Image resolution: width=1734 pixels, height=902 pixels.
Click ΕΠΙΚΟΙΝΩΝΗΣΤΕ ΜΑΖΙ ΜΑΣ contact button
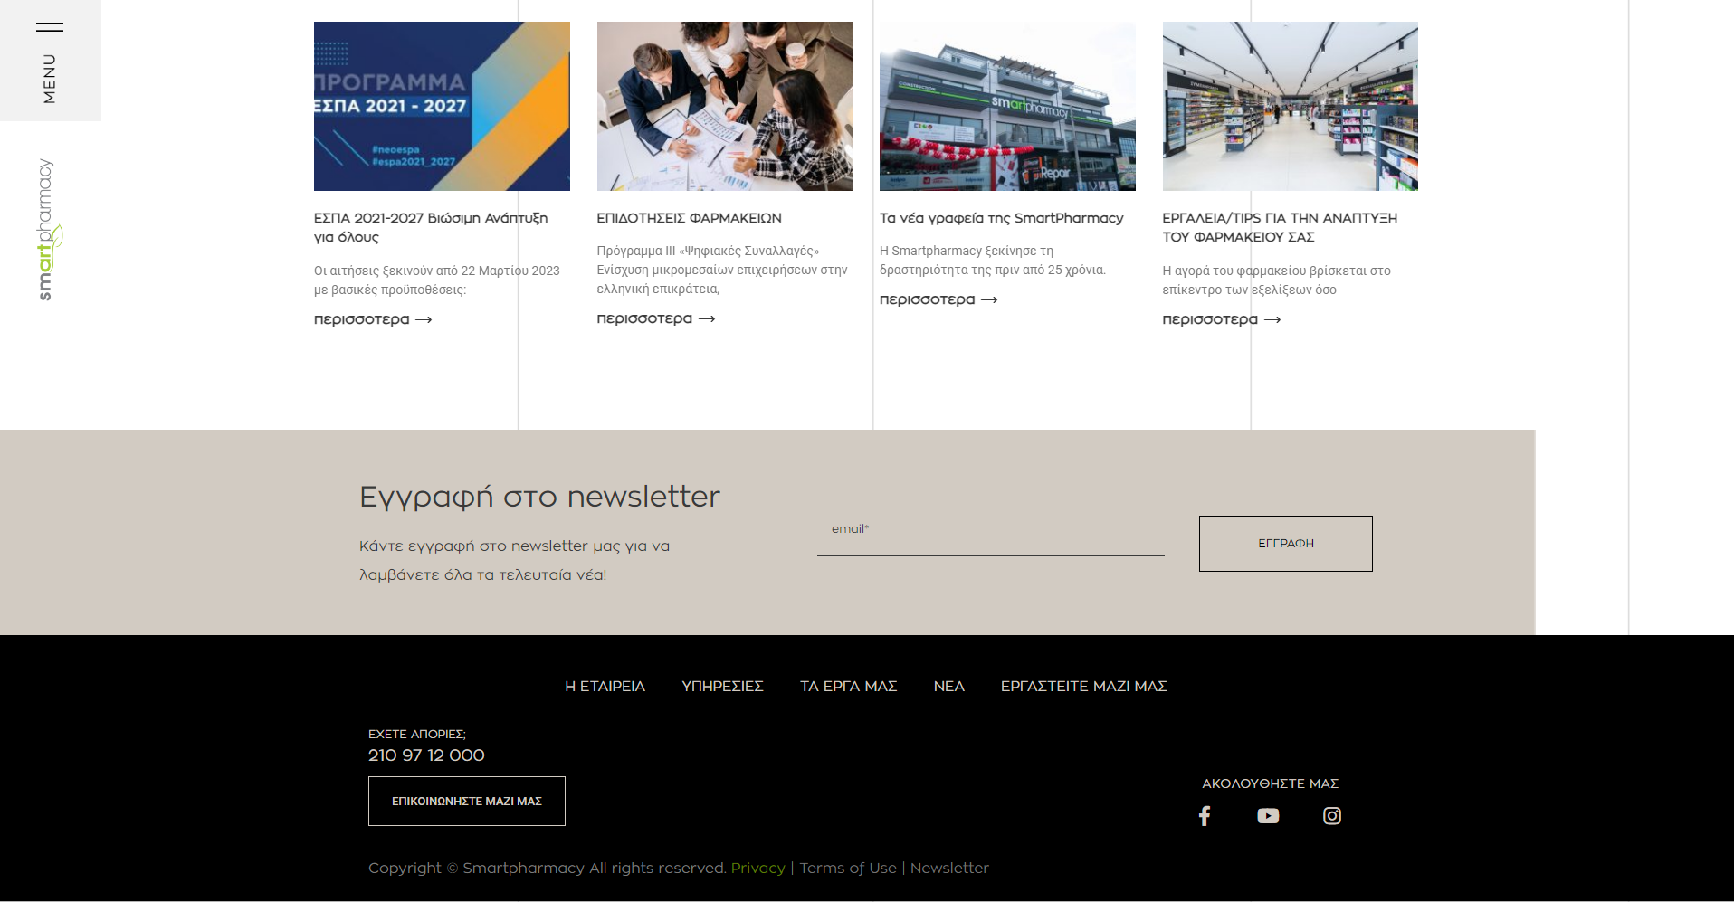pyautogui.click(x=466, y=801)
